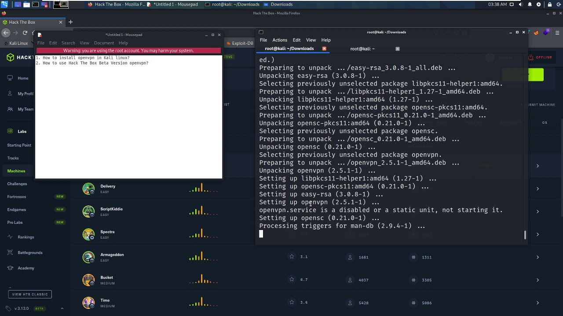Viewport: 563px width, 316px height.
Task: Open Fortresses in HTB sidebar
Action: [x=16, y=197]
